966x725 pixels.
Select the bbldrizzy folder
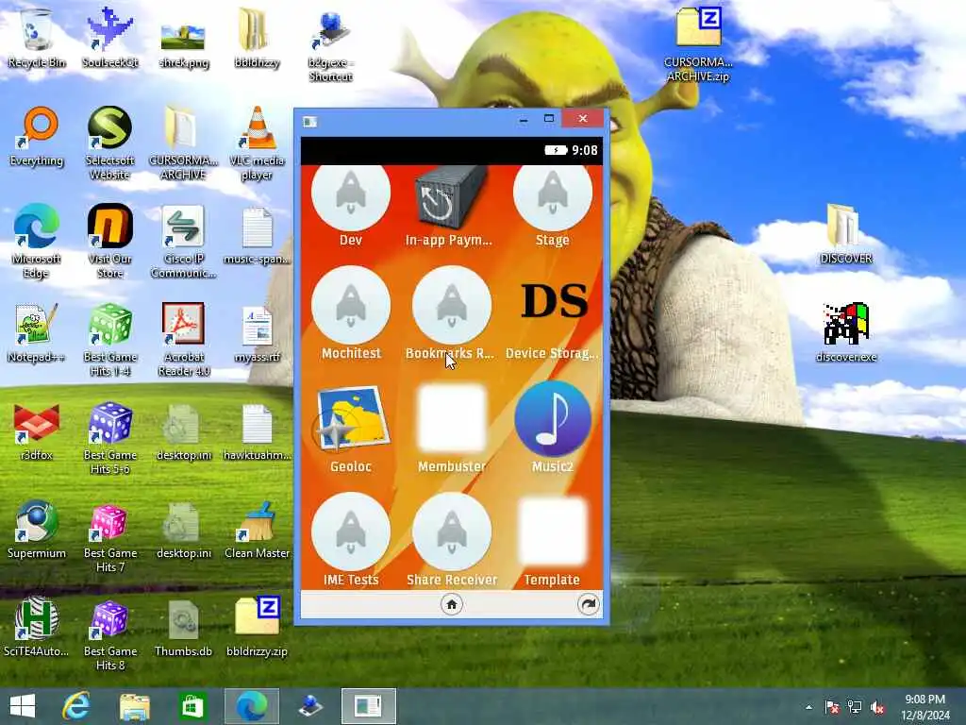257,38
